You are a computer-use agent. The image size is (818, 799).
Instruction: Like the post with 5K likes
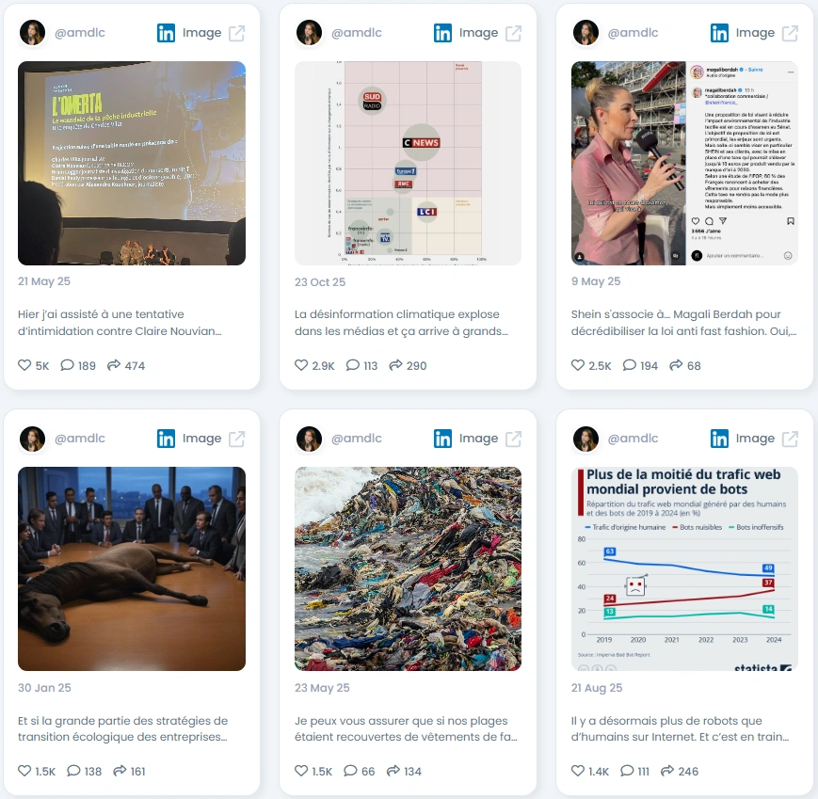(x=24, y=365)
